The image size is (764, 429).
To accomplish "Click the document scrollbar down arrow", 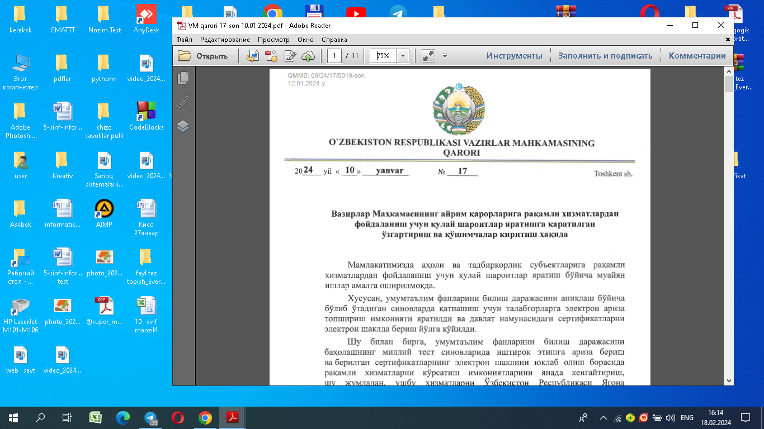I will coord(728,380).
